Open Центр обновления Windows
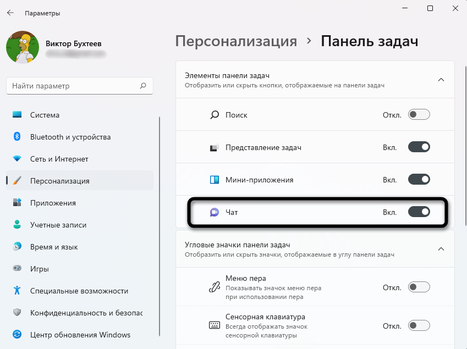 pyautogui.click(x=80, y=335)
